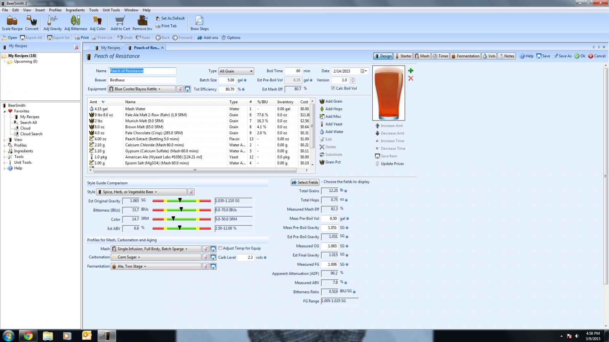
Task: Open the Ingredients menu
Action: (75, 10)
